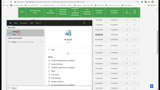Open the Chrome three-dot menu
160x90 pixels.
156,2
